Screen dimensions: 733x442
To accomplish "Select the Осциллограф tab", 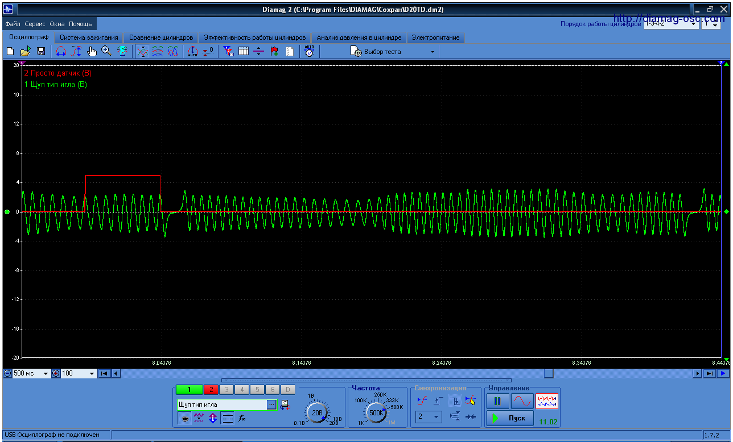I will pyautogui.click(x=29, y=37).
